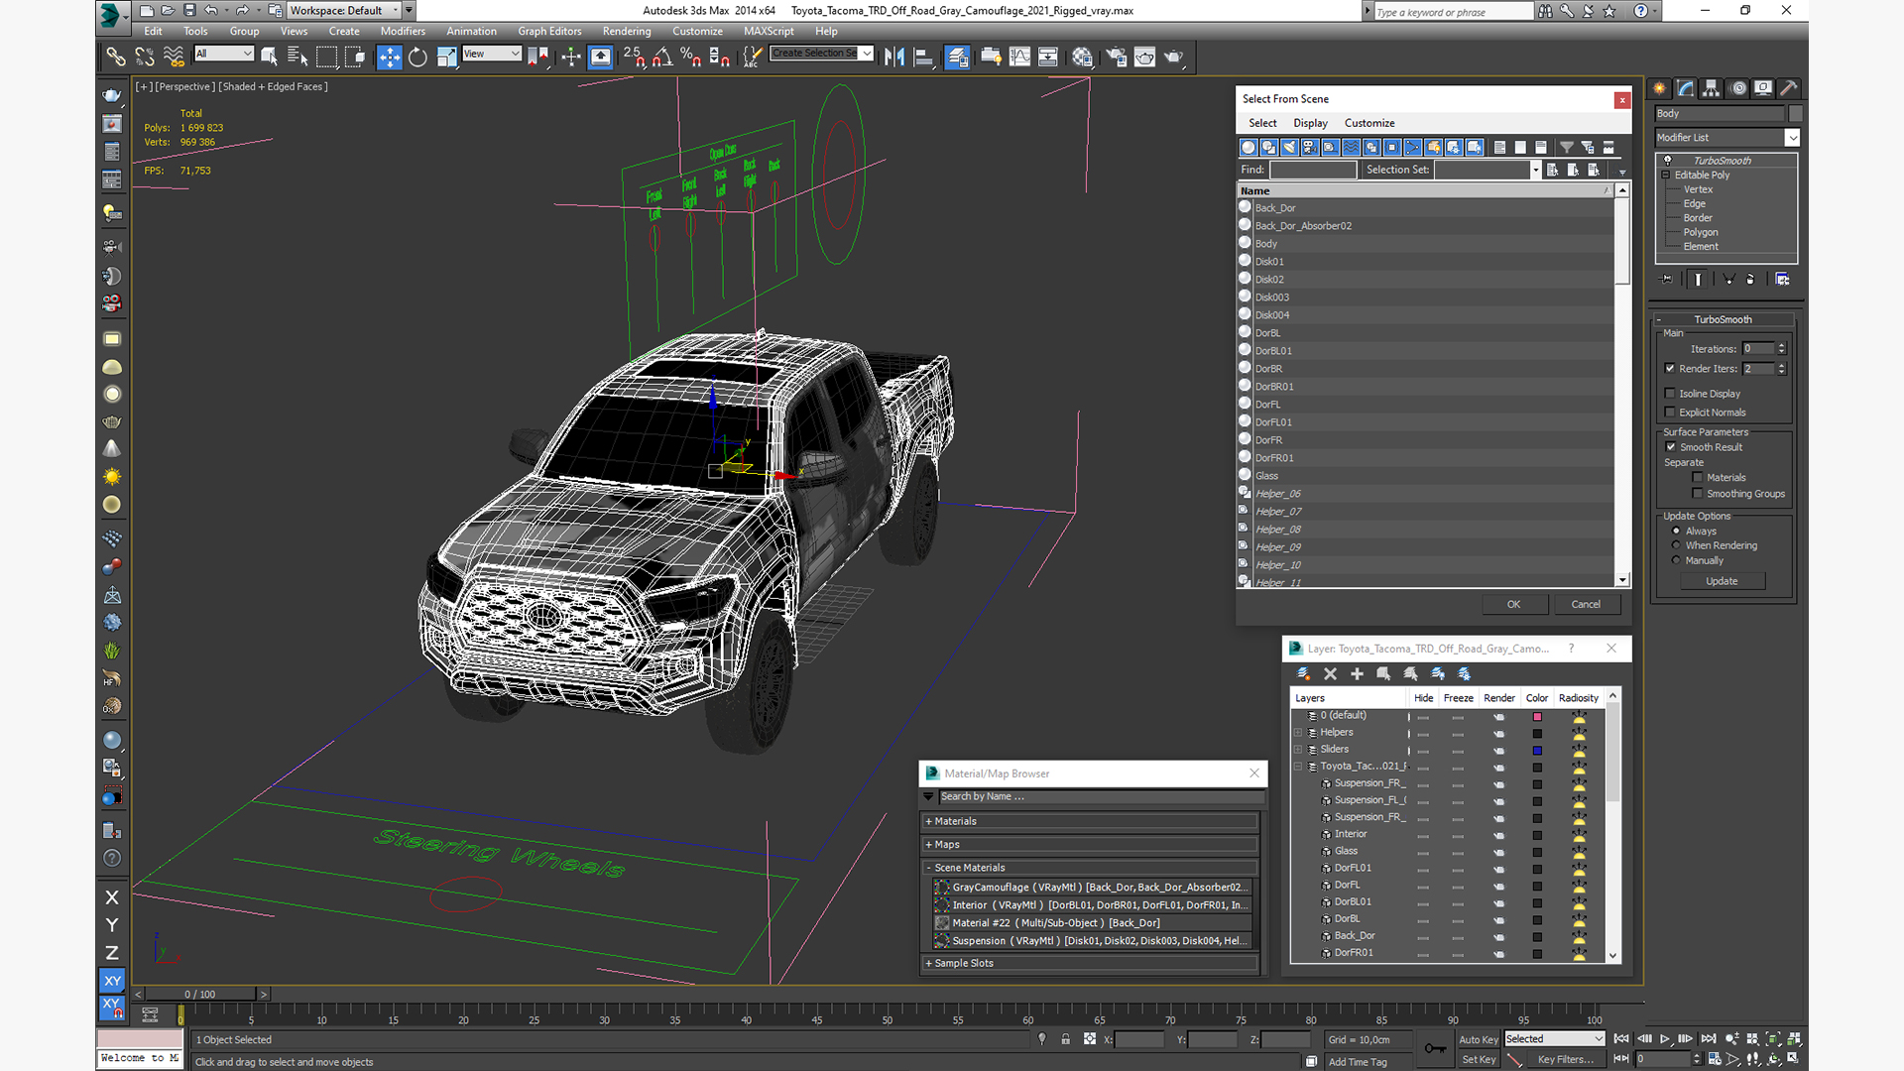The image size is (1904, 1071).
Task: Toggle the Percent Snap tool
Action: click(691, 57)
